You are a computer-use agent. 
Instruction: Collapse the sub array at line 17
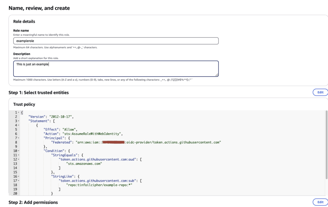click(x=19, y=180)
